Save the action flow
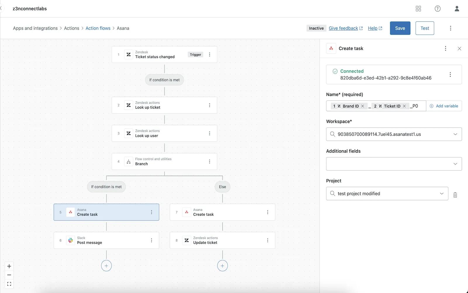The width and height of the screenshot is (468, 293). click(400, 28)
